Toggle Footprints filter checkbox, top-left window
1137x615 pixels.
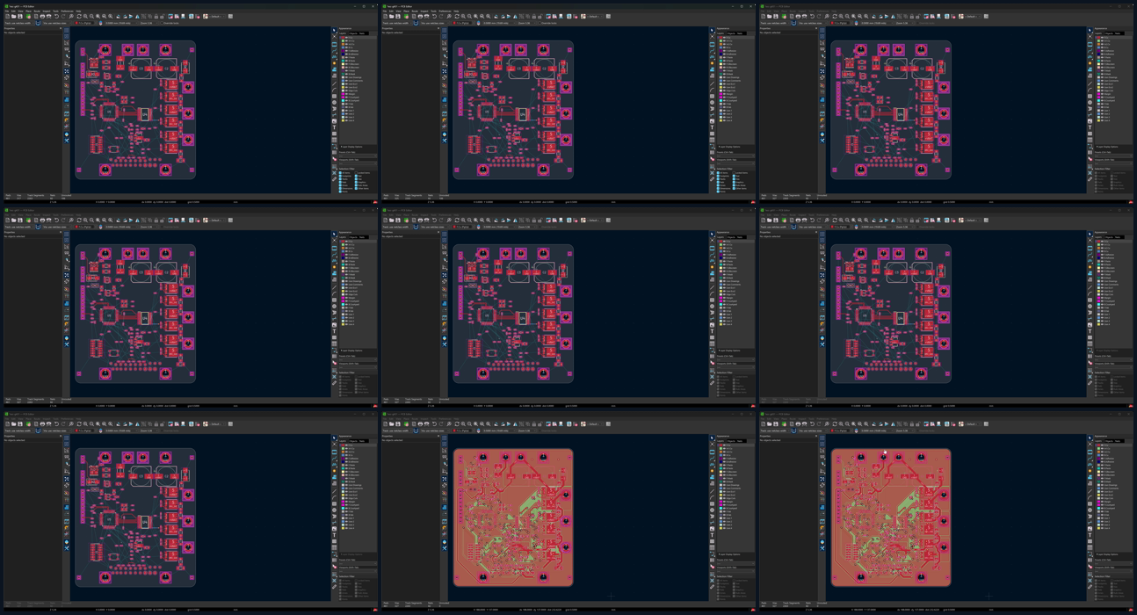[x=340, y=176]
